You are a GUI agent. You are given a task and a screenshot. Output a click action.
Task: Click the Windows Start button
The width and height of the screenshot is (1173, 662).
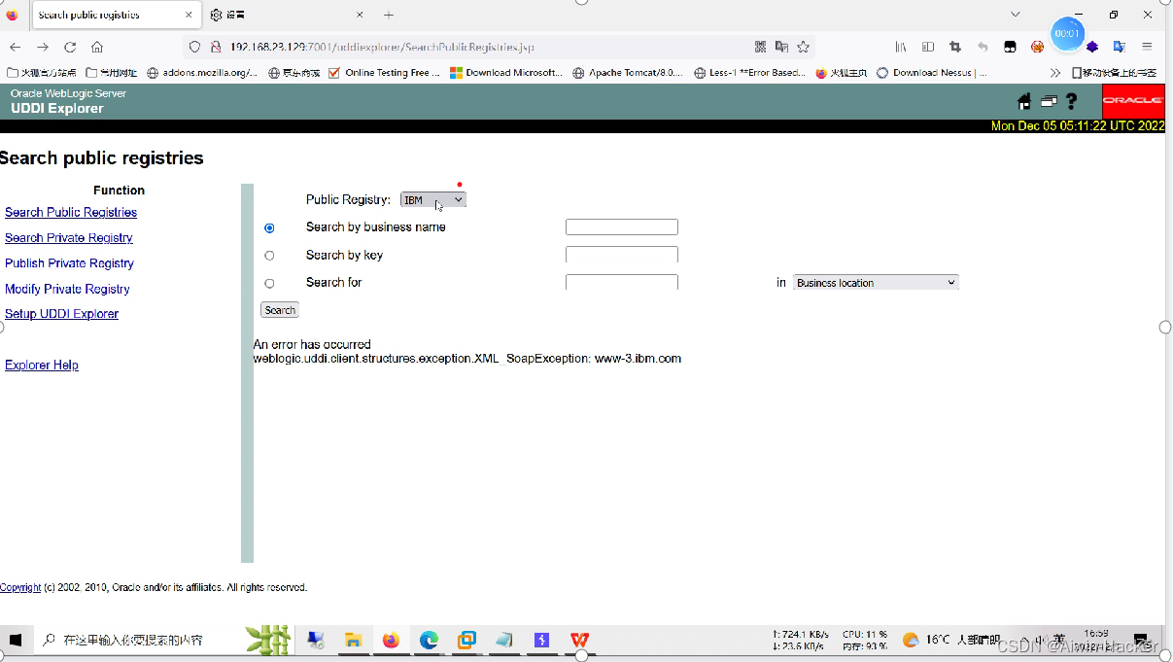(x=16, y=640)
